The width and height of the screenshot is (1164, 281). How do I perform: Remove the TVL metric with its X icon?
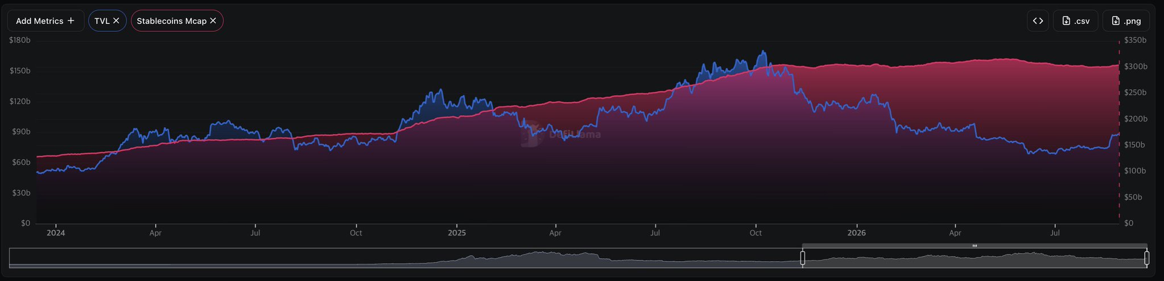[116, 20]
